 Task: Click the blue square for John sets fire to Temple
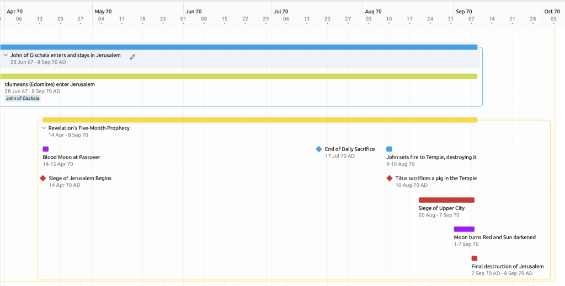click(389, 149)
